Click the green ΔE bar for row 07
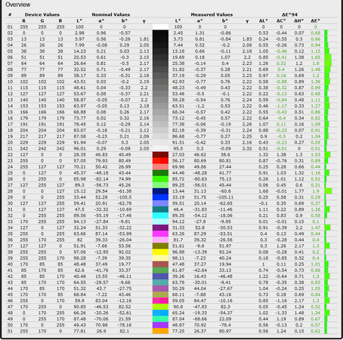The height and width of the screenshot is (340, 343). [x=328, y=63]
